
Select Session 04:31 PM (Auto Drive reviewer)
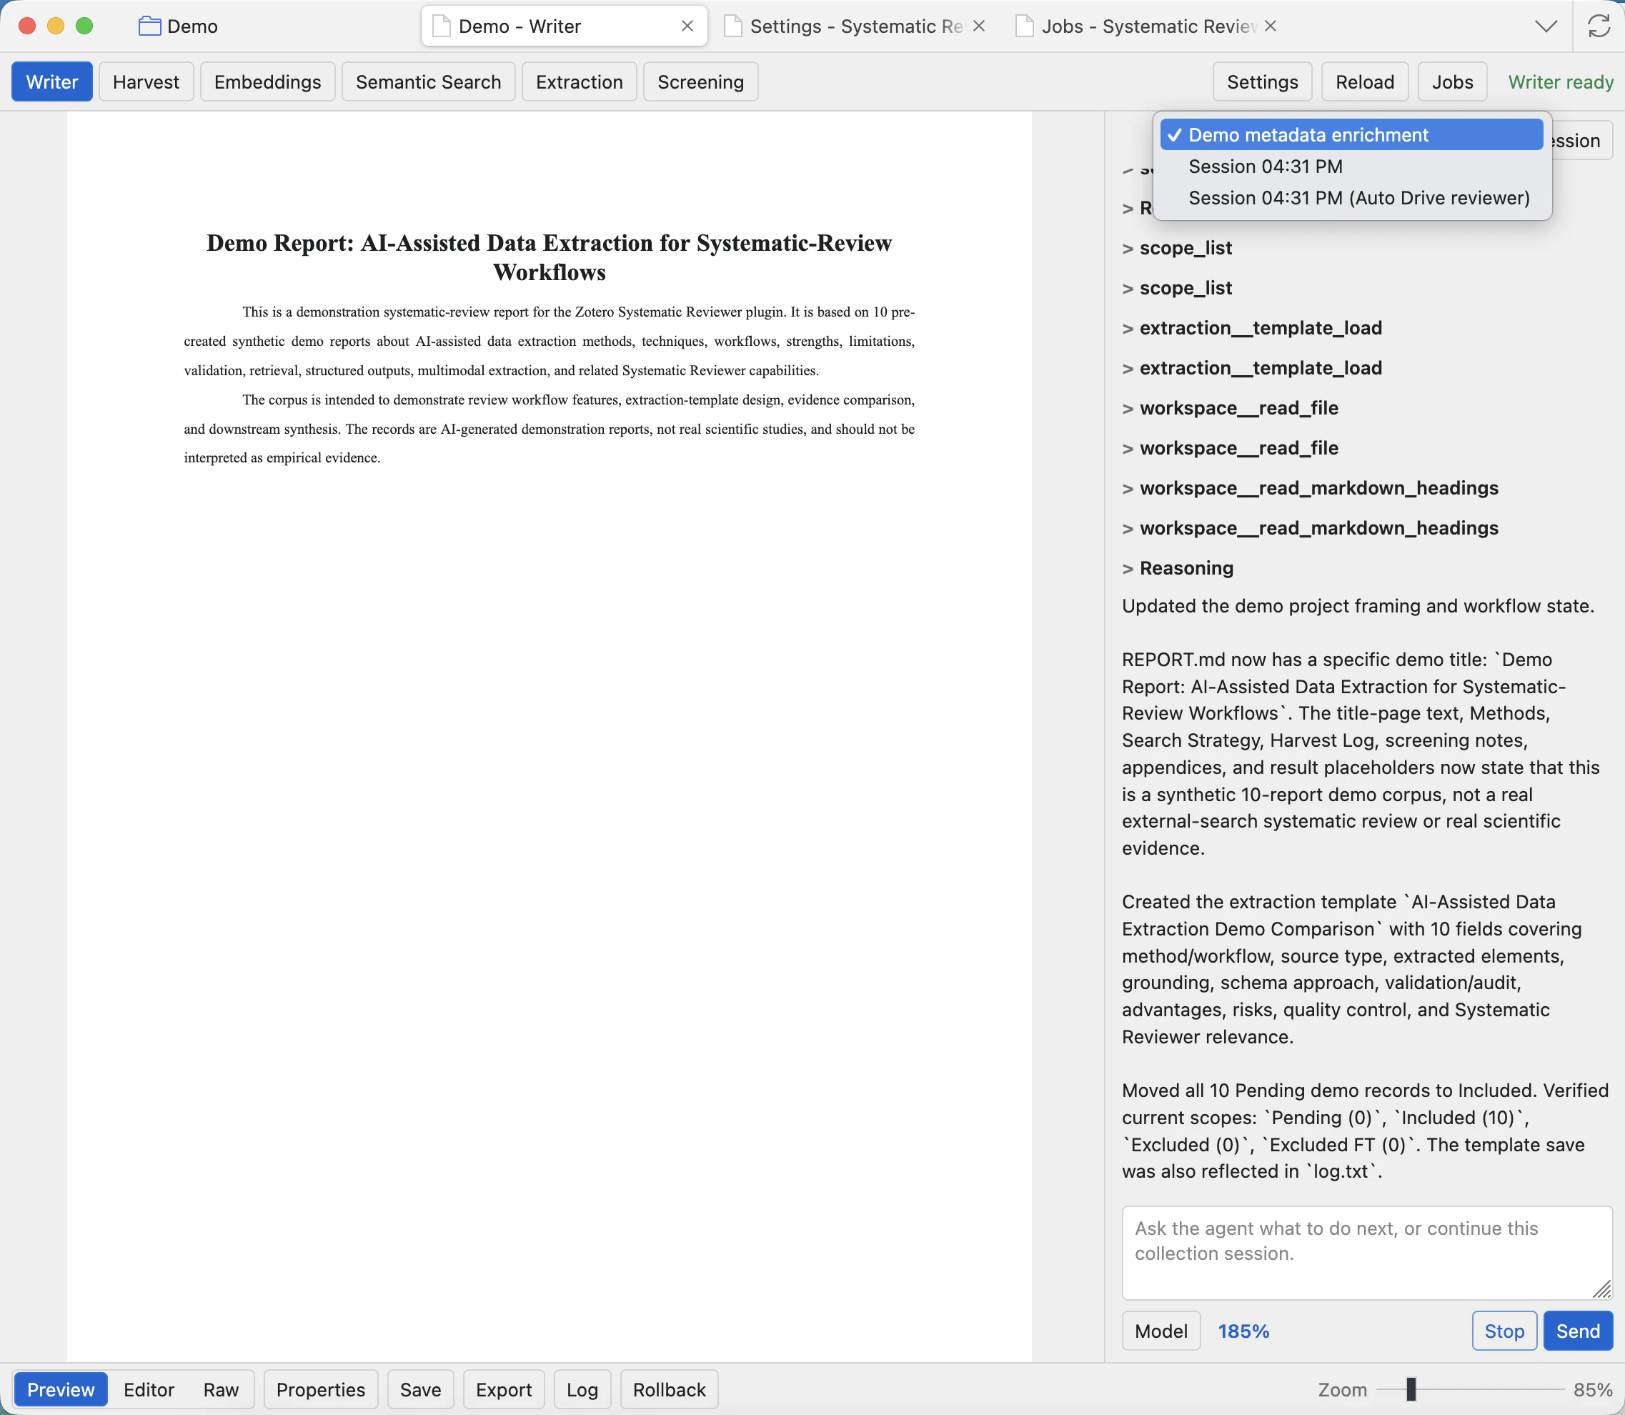pyautogui.click(x=1351, y=198)
